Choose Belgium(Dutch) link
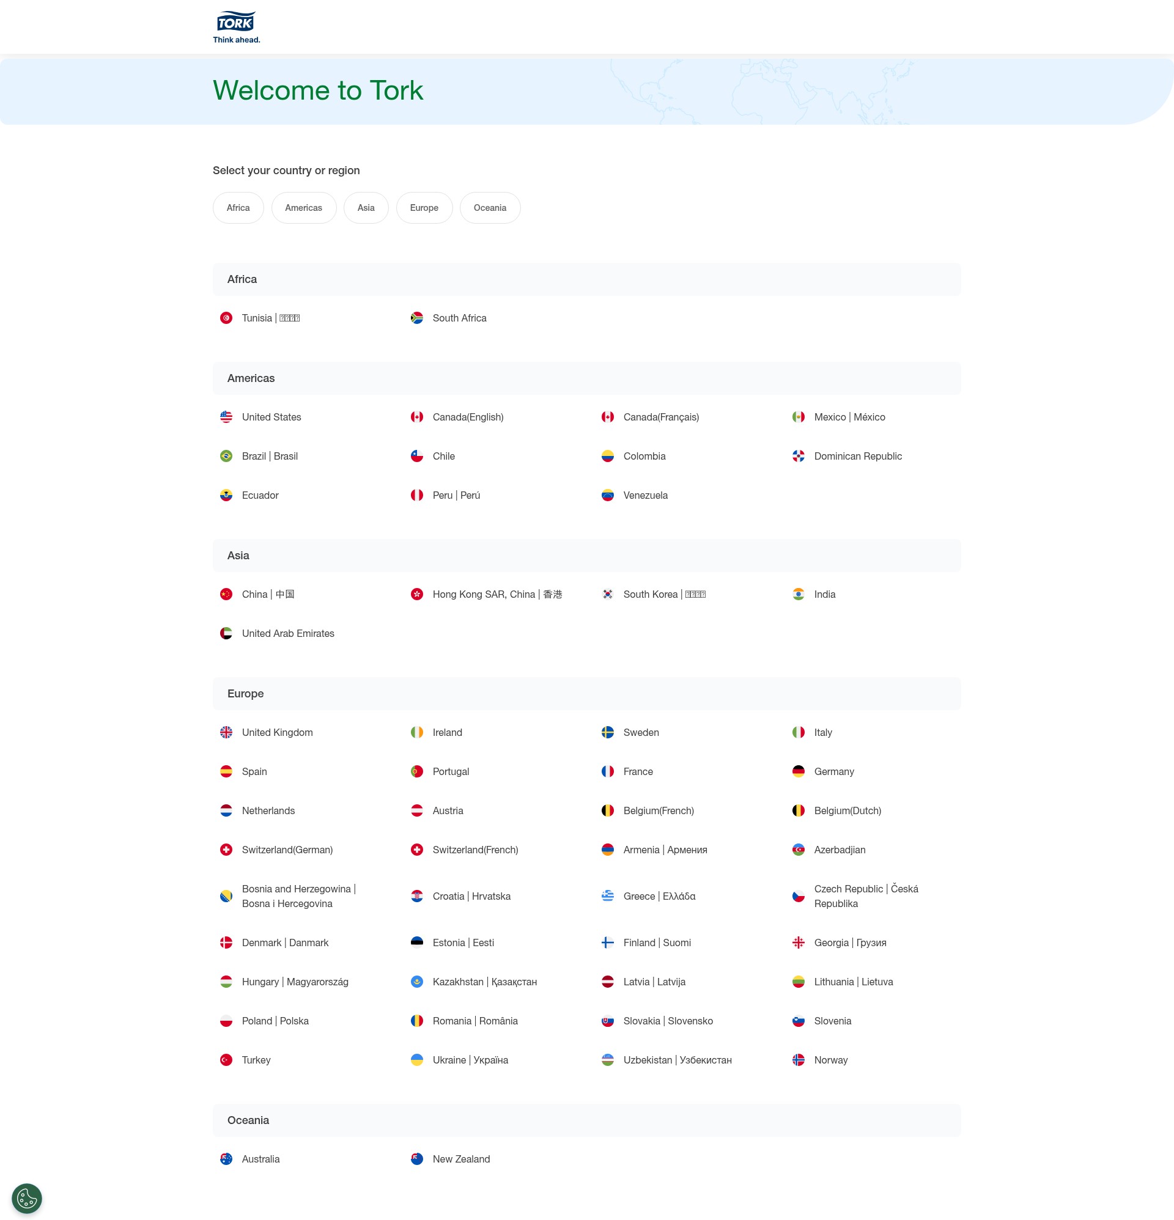 (x=847, y=811)
